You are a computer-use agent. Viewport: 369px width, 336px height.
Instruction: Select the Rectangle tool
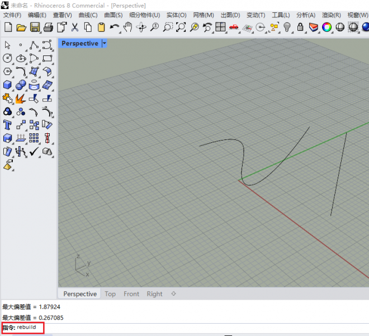tap(48, 58)
